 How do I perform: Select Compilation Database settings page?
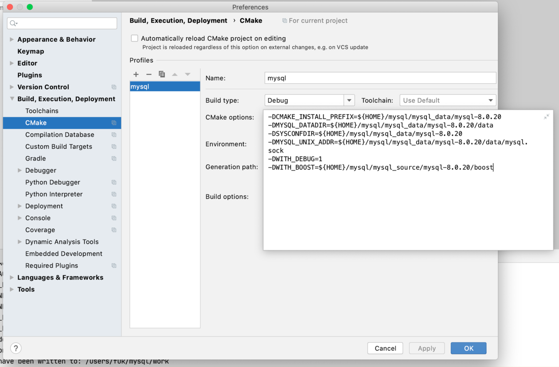(x=60, y=134)
